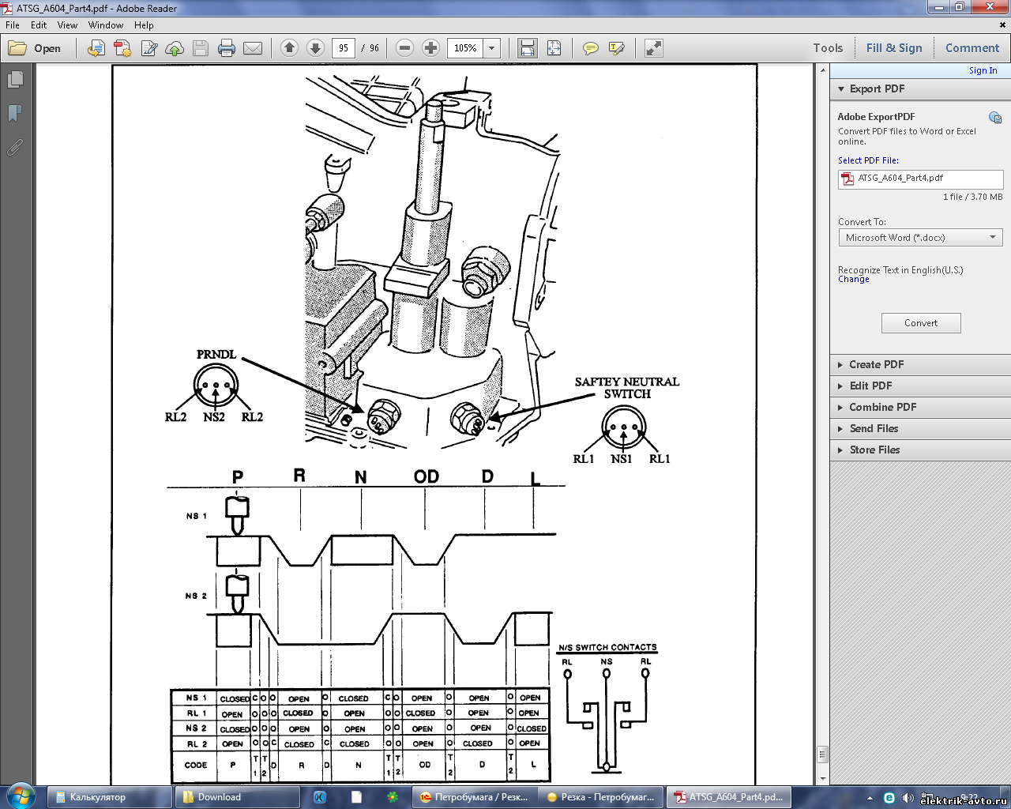Select the Highlight text tool
Screen dimensions: 1011x809
point(617,48)
